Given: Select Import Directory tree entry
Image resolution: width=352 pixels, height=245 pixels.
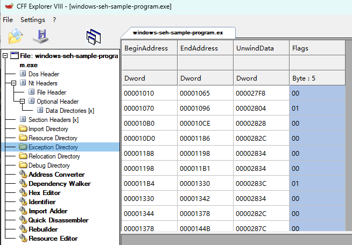Looking at the screenshot, I should 48,129.
